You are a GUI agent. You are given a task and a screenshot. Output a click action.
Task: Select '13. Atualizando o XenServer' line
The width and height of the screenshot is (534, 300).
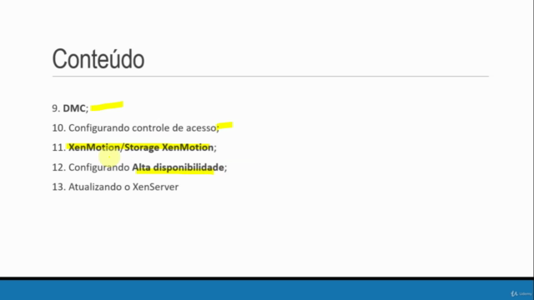pos(115,187)
